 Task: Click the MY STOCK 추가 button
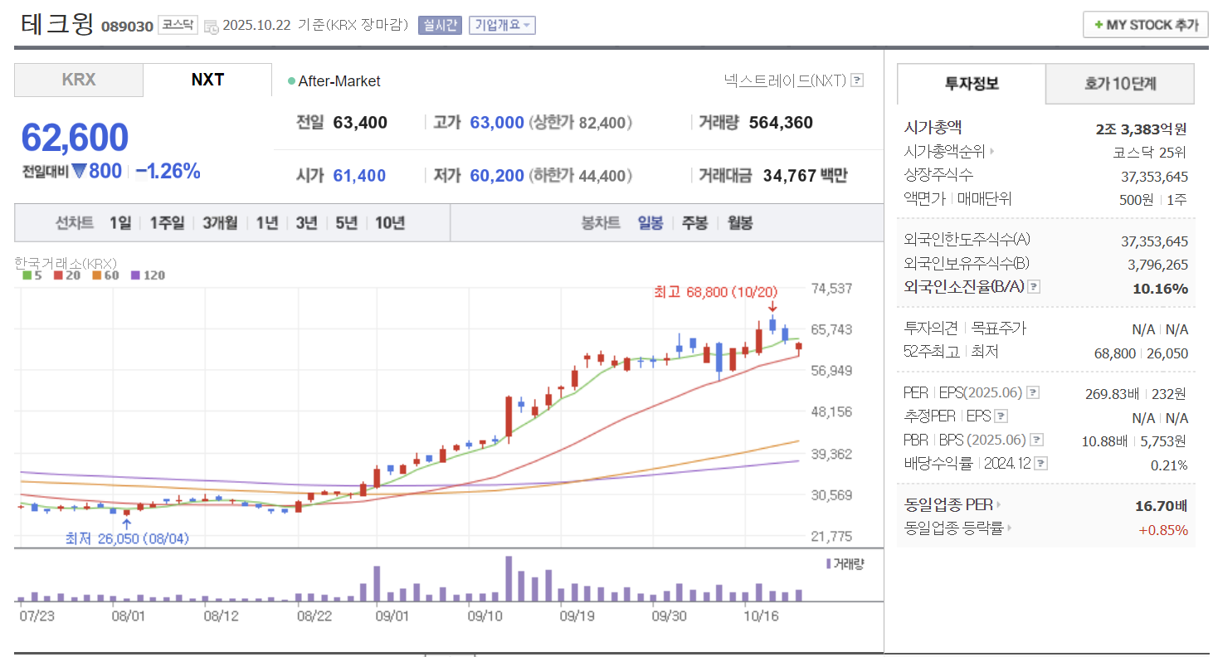1145,24
